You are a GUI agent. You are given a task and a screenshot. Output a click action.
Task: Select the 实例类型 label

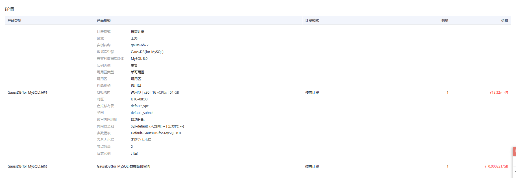[x=104, y=65]
